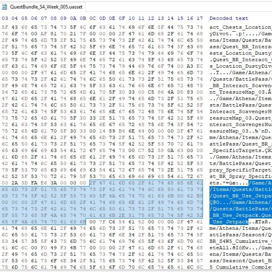Click hex byte B8 in the highlighted Quest_BR_Use_Jetpa row
This screenshot has height=272, width=272.
pyautogui.click(x=200, y=196)
